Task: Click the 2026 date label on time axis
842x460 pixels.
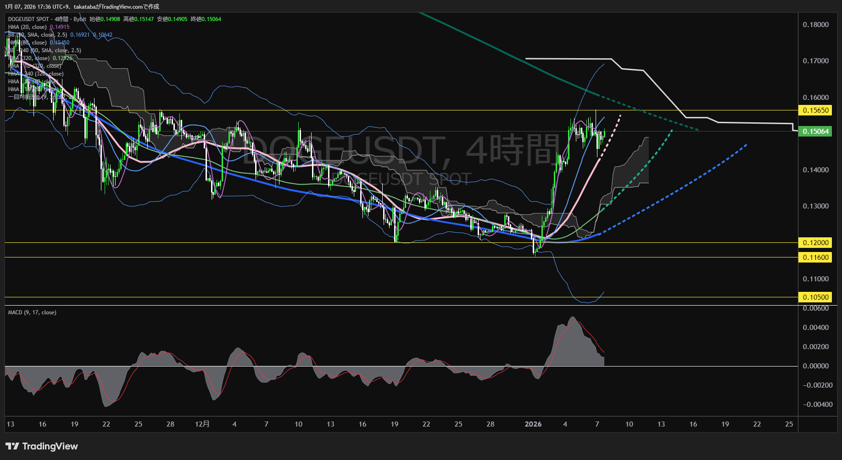Action: pos(533,424)
